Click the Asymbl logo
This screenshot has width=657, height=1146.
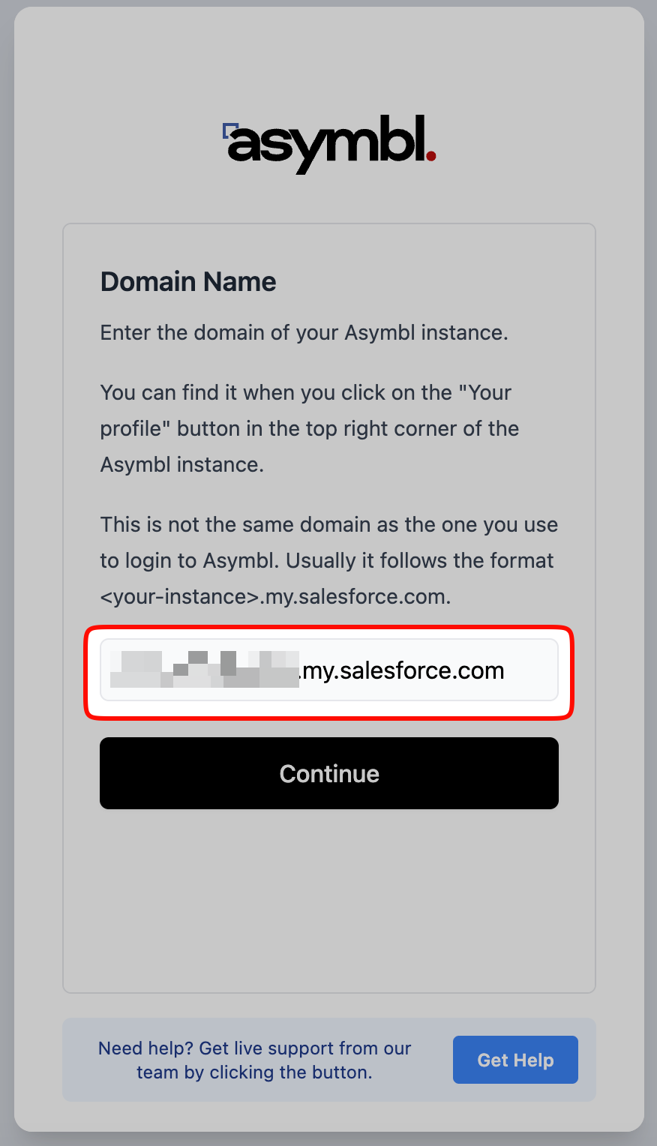click(330, 142)
